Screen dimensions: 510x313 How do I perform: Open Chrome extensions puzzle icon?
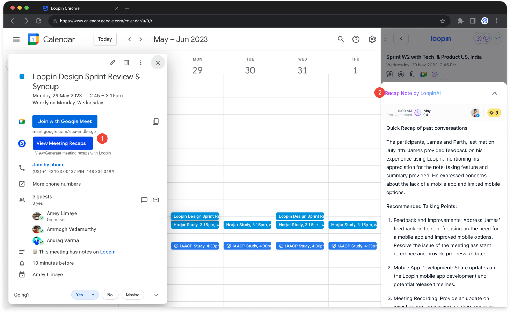coord(460,21)
